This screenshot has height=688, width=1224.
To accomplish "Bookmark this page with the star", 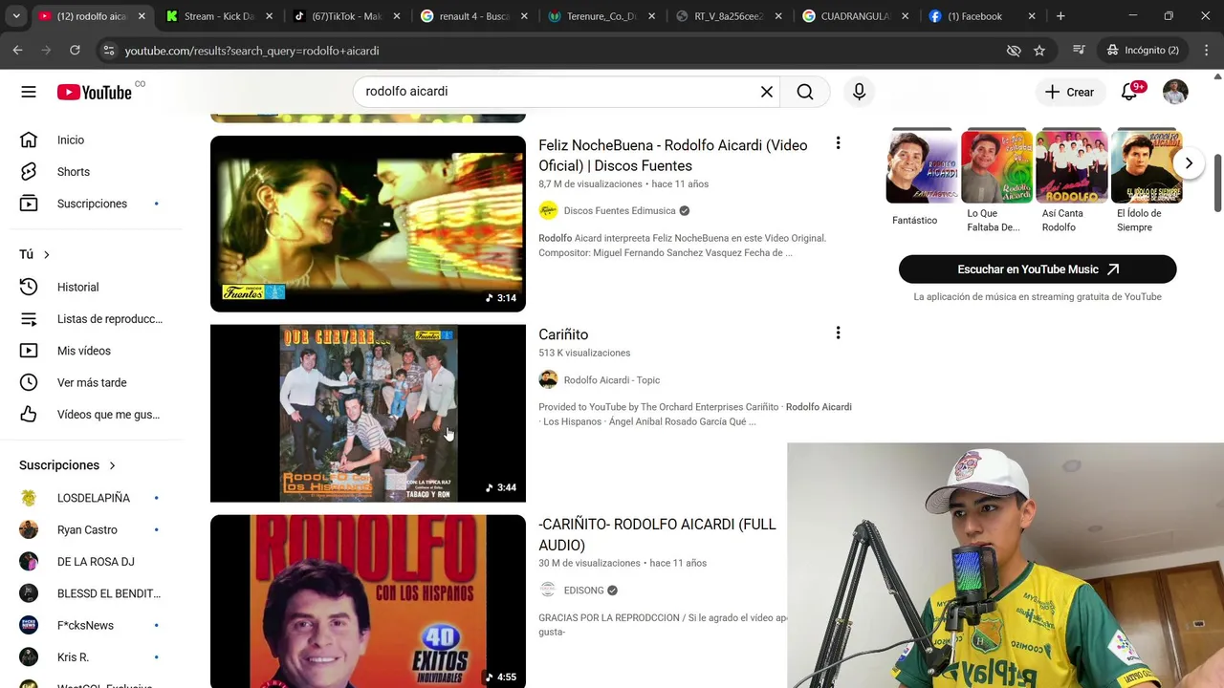I will (x=1039, y=51).
